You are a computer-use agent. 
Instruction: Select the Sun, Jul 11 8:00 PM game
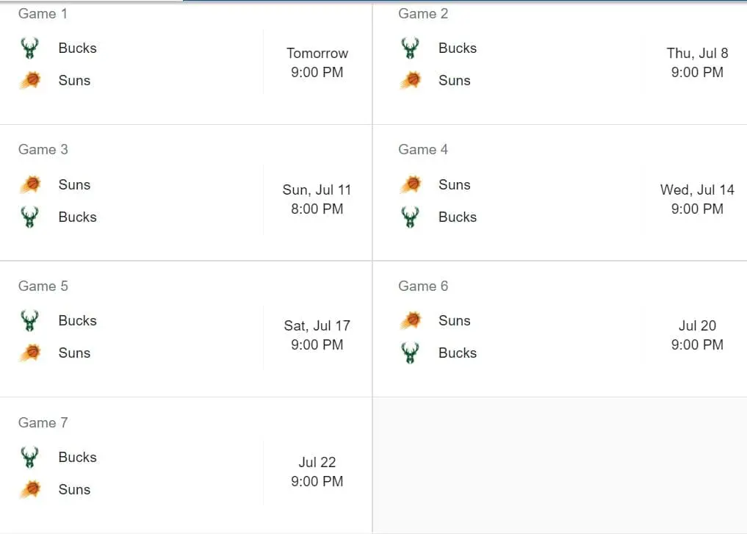[317, 199]
